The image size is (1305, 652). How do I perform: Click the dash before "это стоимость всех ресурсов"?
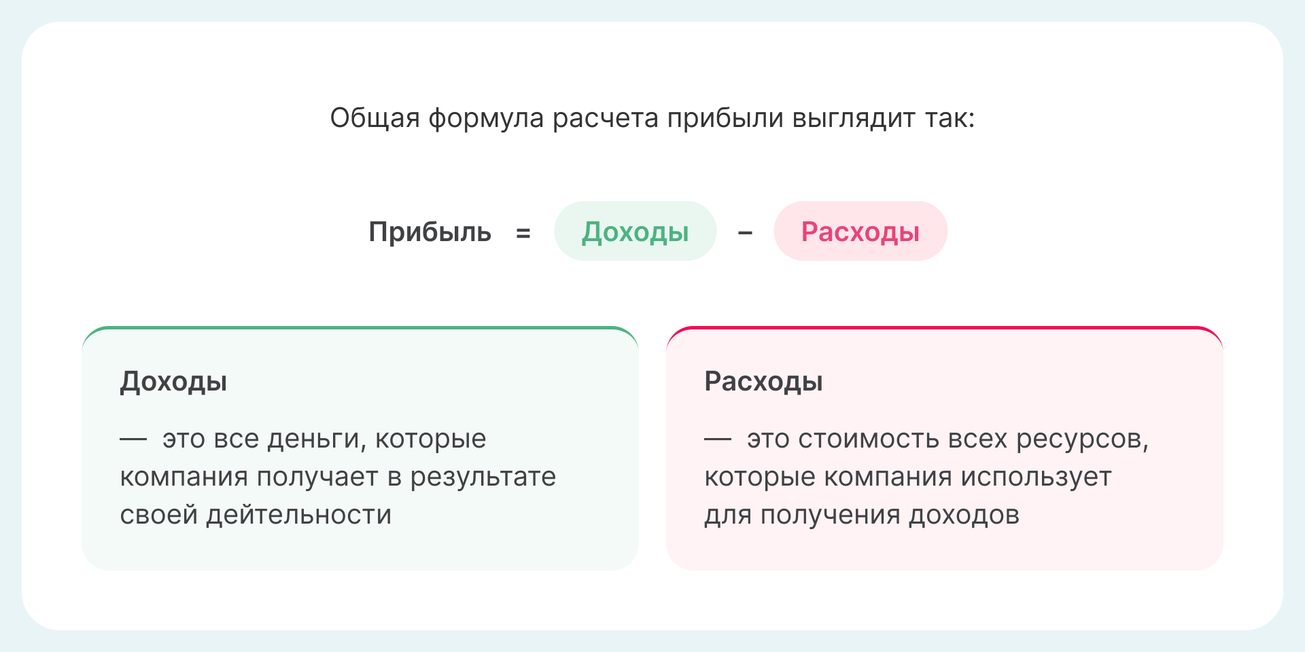pos(718,439)
